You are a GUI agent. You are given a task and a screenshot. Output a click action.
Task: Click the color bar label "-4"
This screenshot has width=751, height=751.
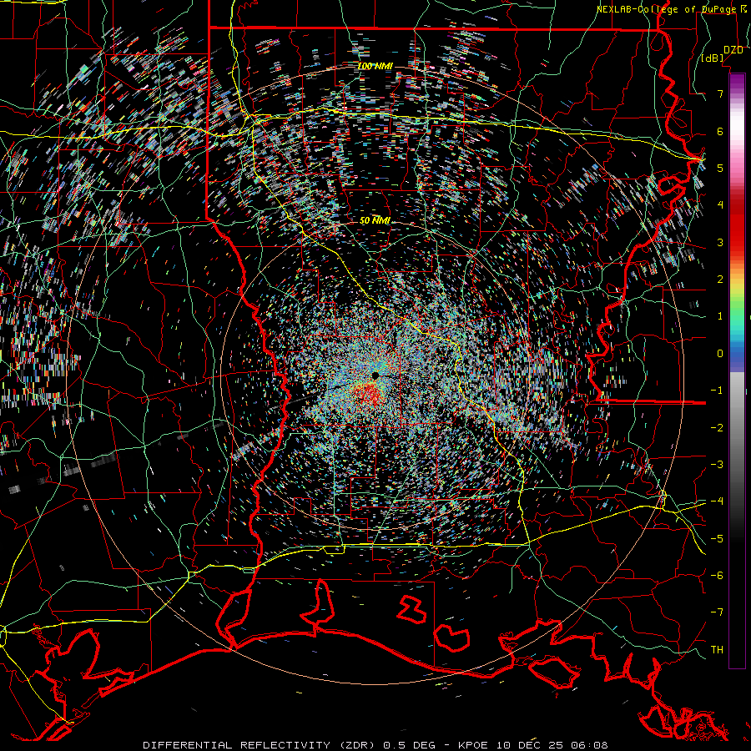coord(717,501)
